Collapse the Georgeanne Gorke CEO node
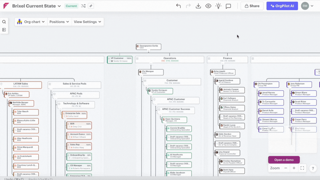This screenshot has height=180, width=320. point(149,50)
